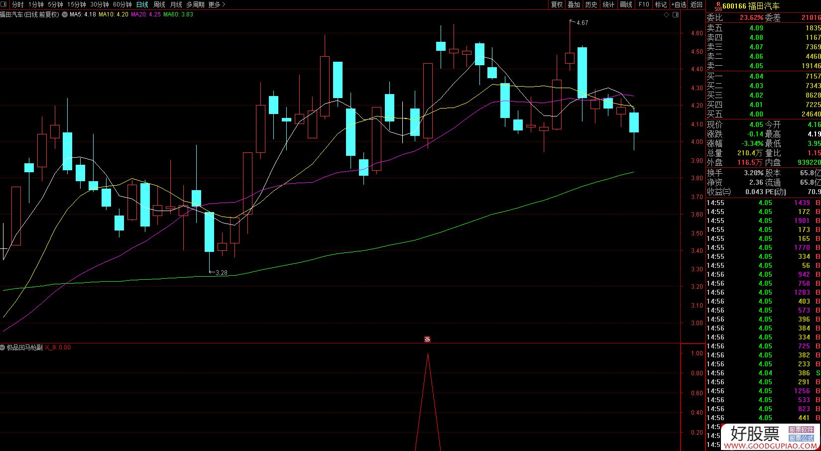Switch to 分时 intraday chart
The width and height of the screenshot is (821, 451).
(x=18, y=4)
